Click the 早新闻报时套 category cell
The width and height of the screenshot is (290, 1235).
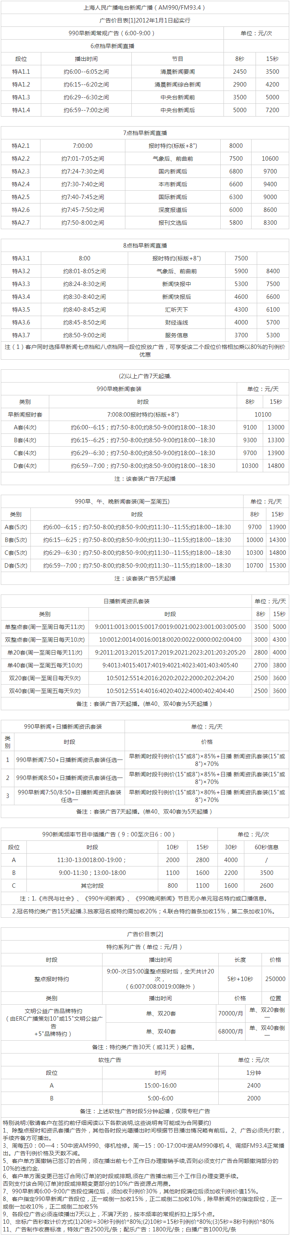[25, 415]
